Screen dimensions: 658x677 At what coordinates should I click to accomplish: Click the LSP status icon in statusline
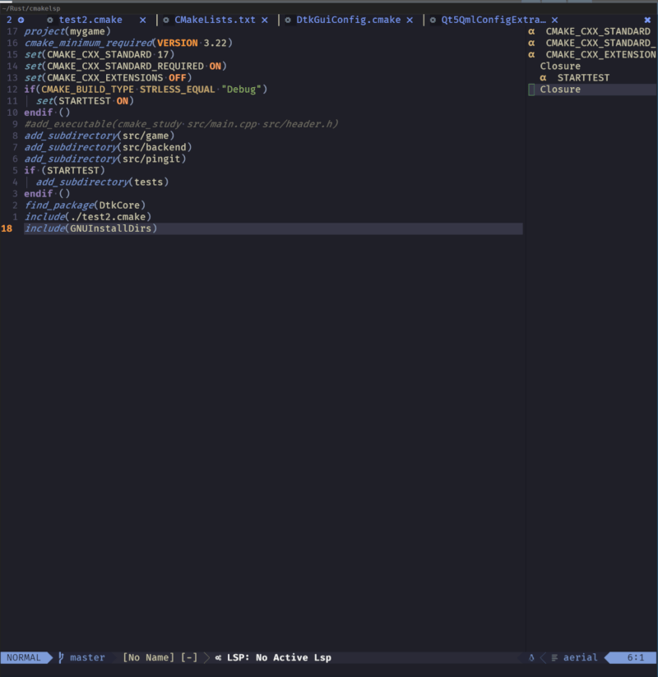click(x=218, y=657)
